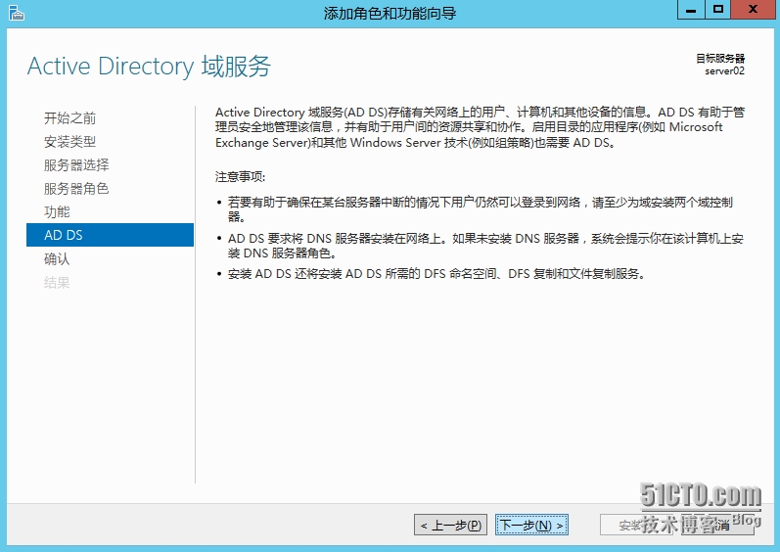Open the 功能 step
This screenshot has width=780, height=552.
pyautogui.click(x=57, y=211)
